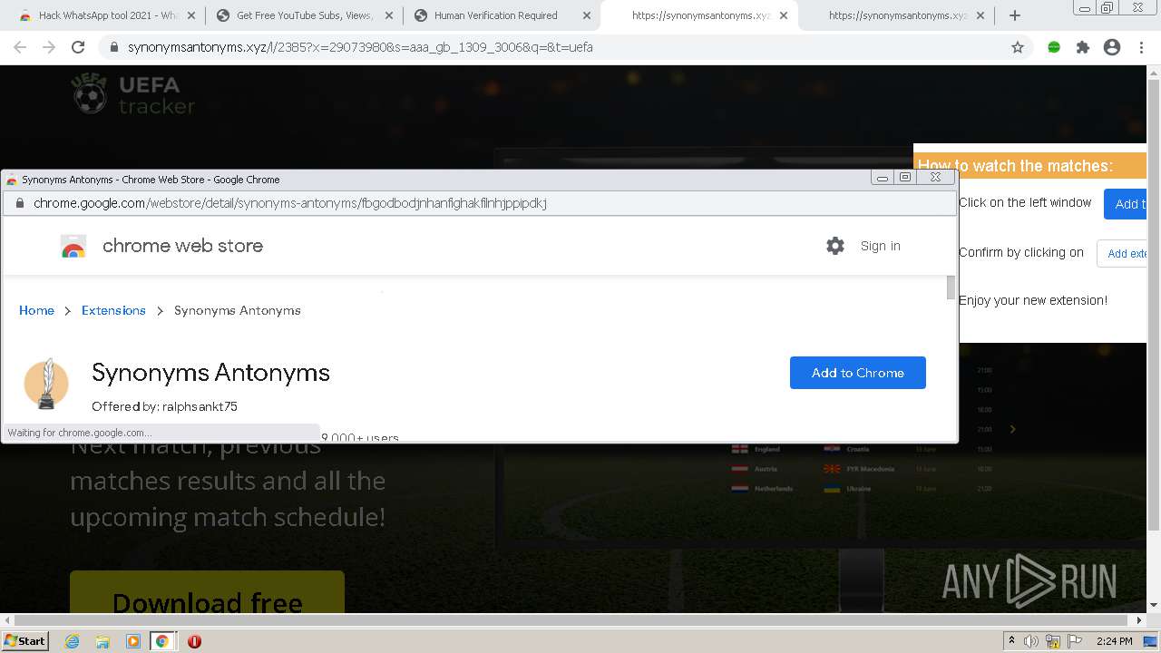Click the popup's chrome.google.com address field
The width and height of the screenshot is (1161, 653).
click(x=289, y=203)
